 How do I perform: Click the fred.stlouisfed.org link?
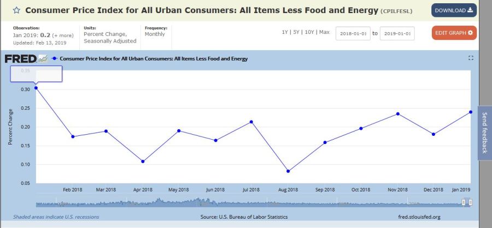[420, 217]
